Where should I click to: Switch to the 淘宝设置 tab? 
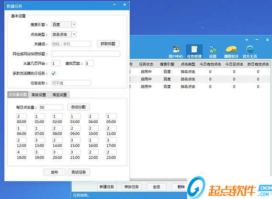[x=59, y=94]
